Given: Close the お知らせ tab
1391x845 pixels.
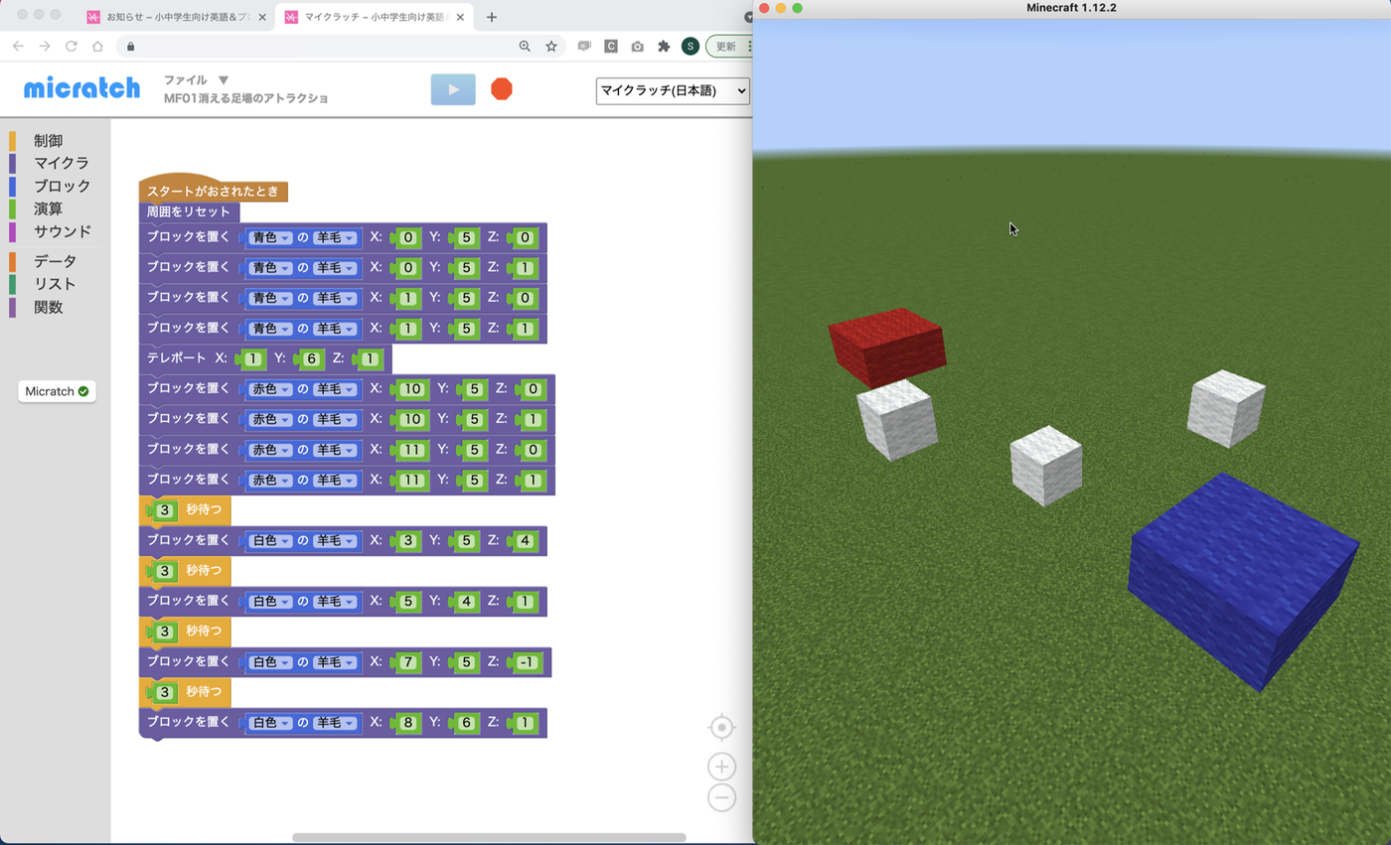Looking at the screenshot, I should pos(262,17).
